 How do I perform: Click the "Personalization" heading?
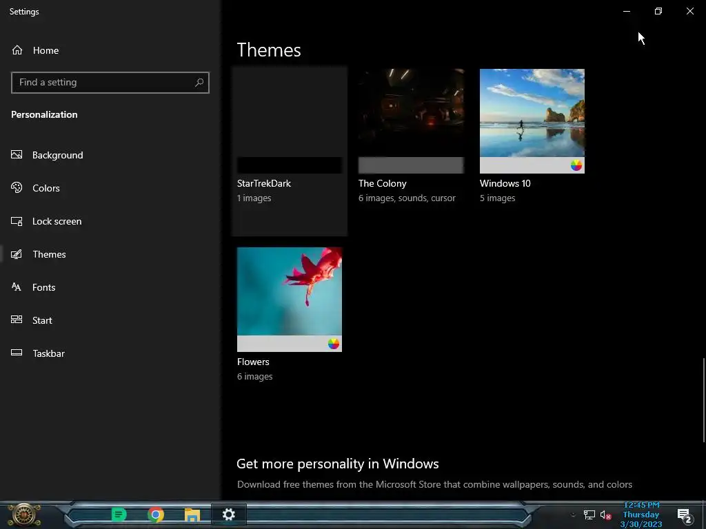(x=44, y=114)
